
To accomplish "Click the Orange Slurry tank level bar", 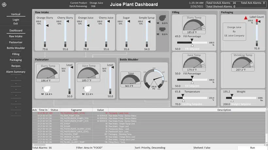I will coord(45,34).
